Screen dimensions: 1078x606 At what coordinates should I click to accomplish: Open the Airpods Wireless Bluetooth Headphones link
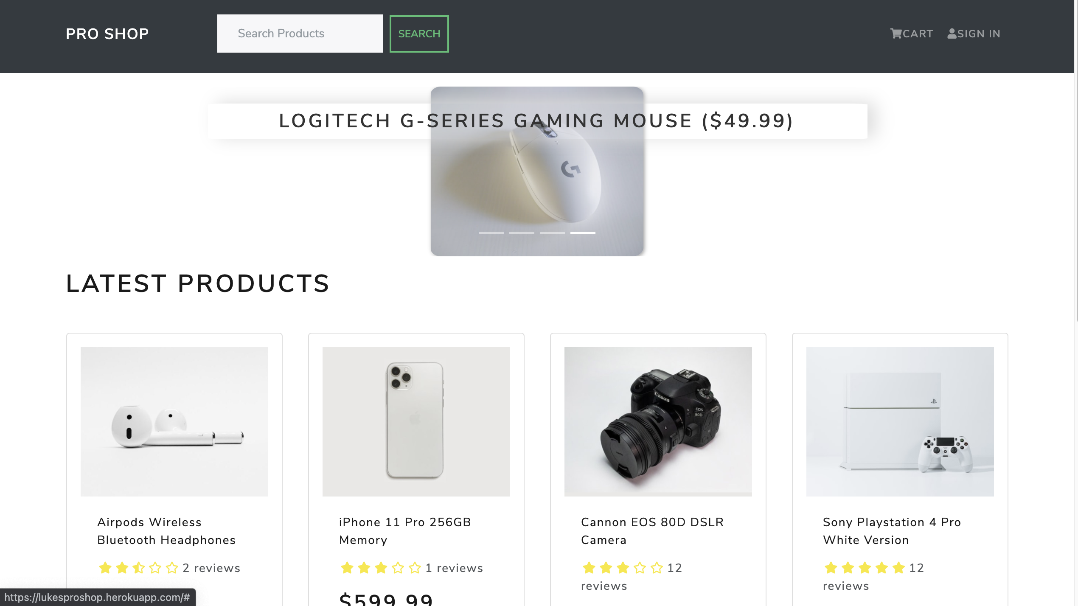pos(166,531)
